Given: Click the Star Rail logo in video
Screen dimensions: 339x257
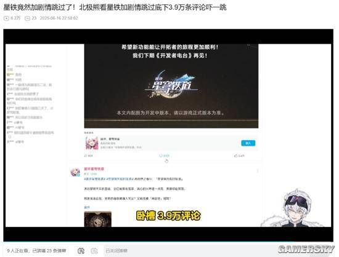Looking at the screenshot, I should click(171, 84).
